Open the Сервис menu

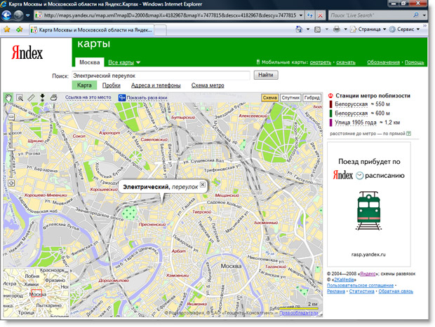click(x=405, y=29)
